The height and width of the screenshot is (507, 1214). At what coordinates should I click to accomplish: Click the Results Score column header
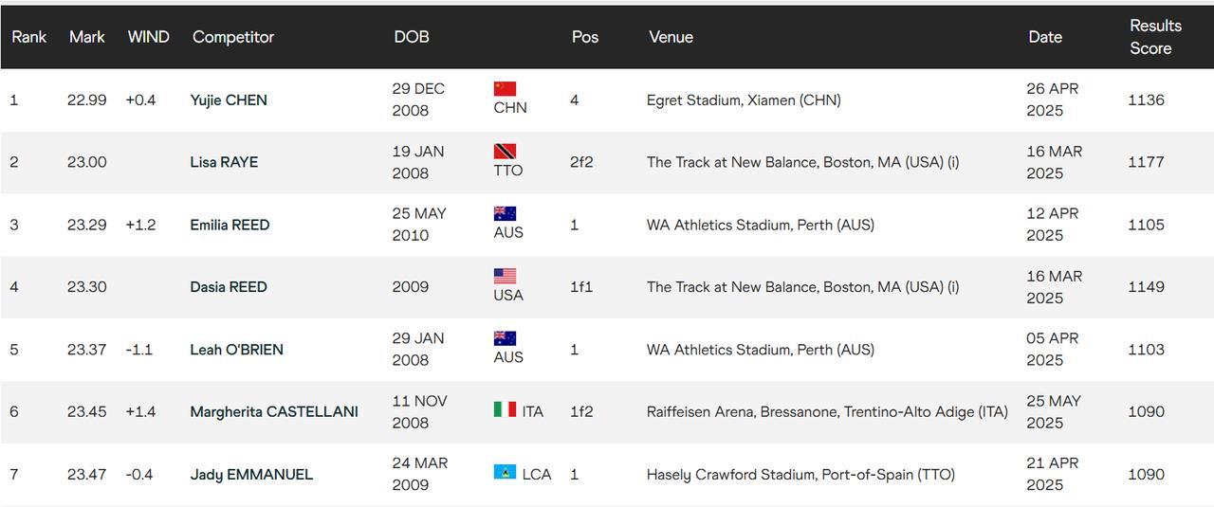pos(1155,37)
